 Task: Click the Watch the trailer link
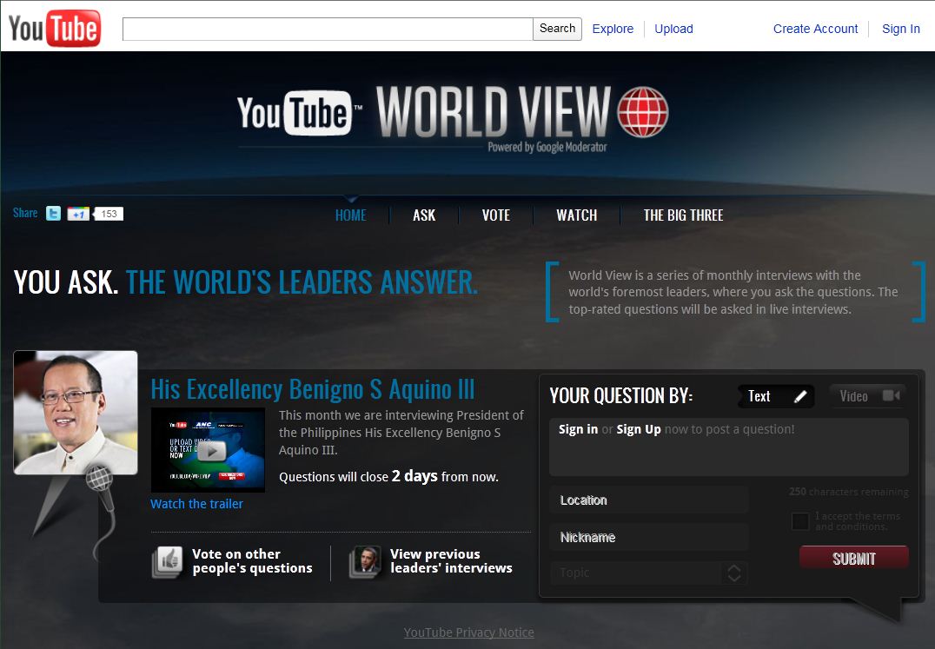pyautogui.click(x=196, y=504)
